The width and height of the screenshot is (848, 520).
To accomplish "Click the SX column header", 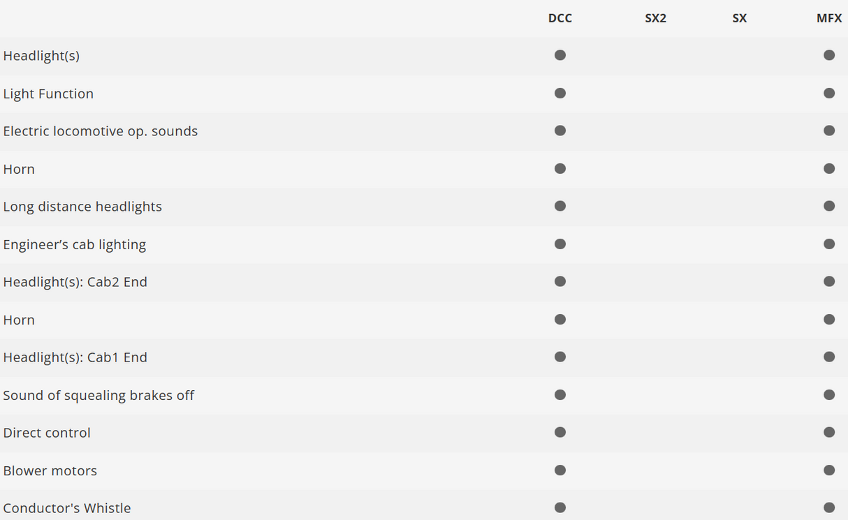I will click(x=740, y=19).
